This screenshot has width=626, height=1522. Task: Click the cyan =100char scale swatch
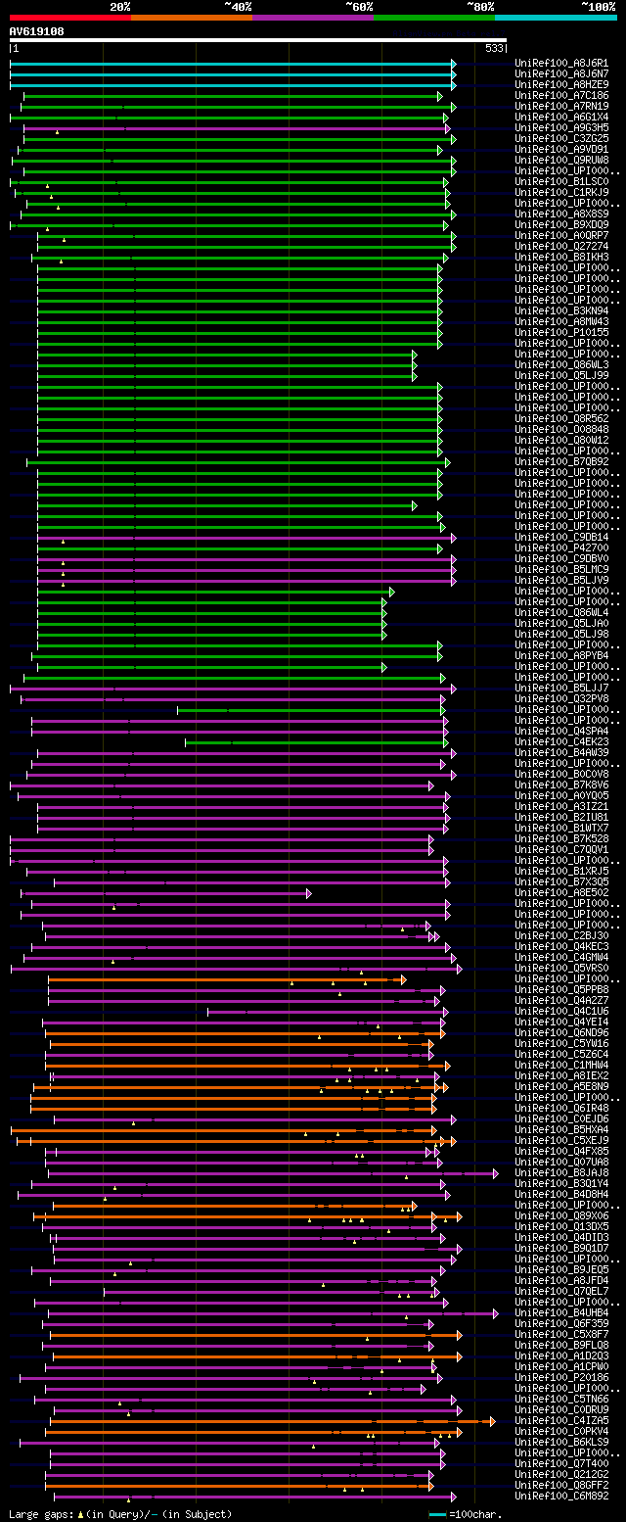tap(438, 1515)
